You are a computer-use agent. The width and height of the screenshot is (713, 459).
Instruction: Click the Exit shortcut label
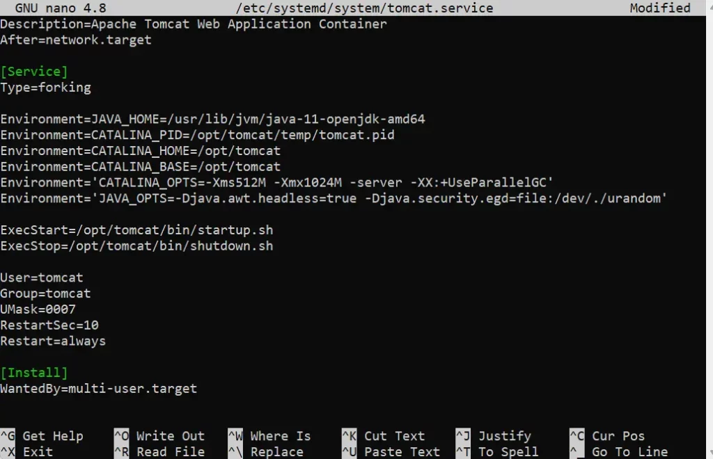pos(38,451)
